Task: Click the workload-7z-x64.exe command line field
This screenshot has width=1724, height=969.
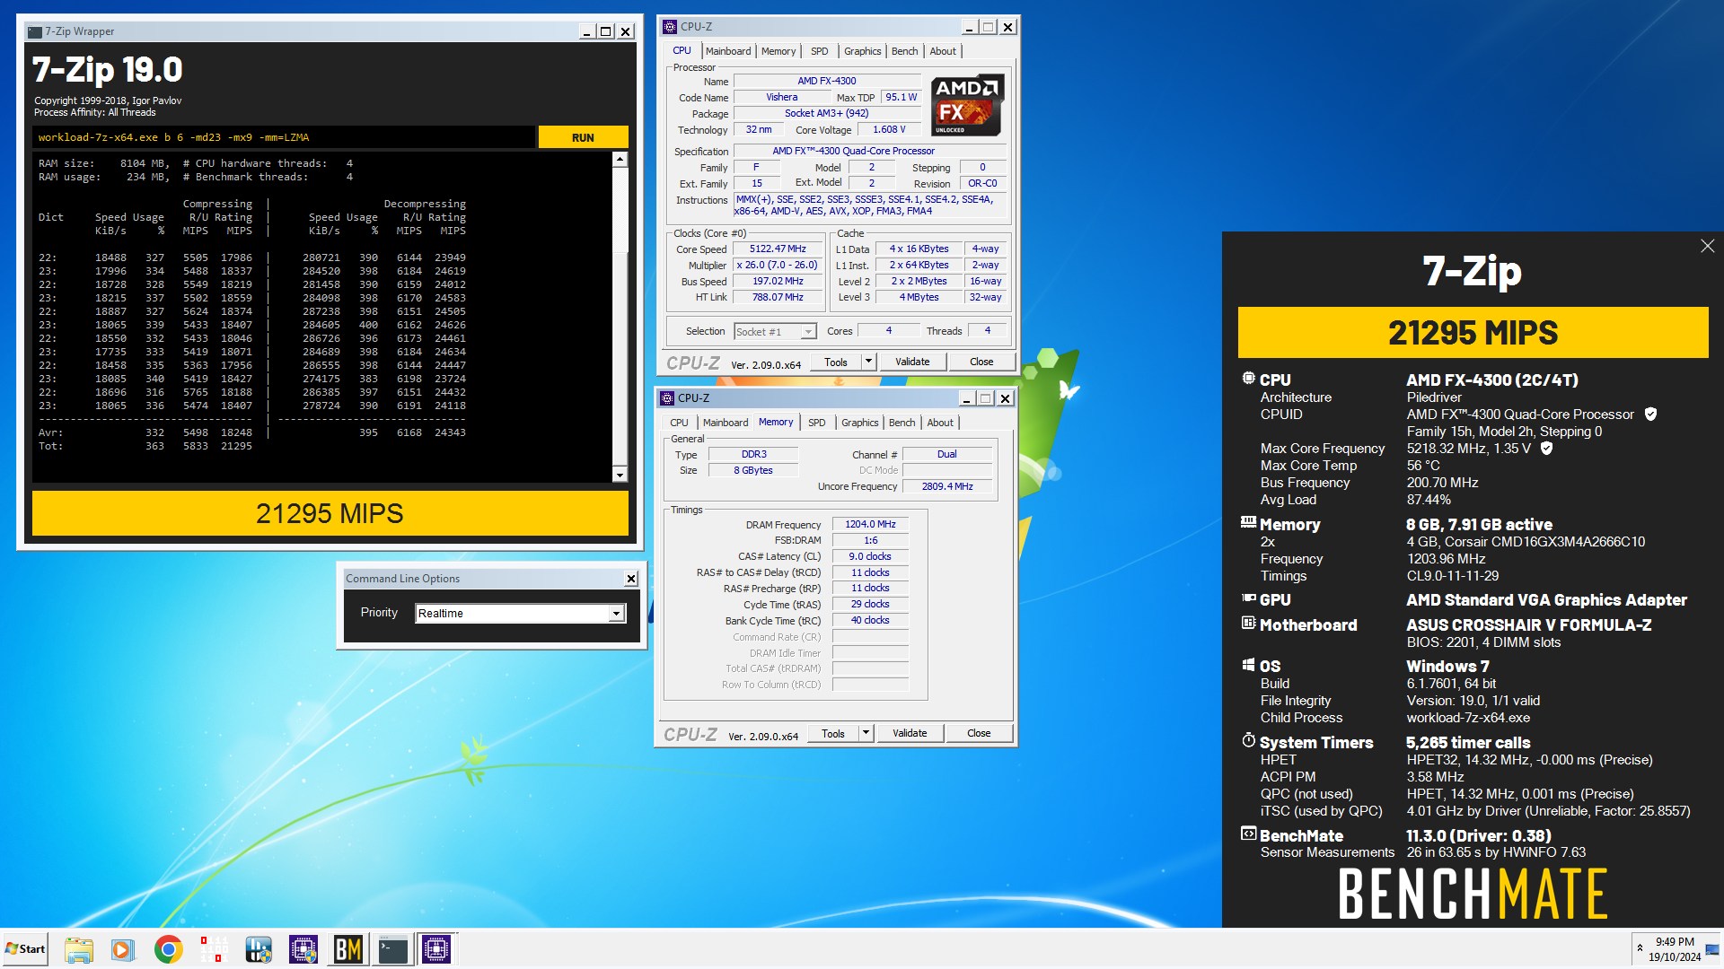Action: coord(284,137)
